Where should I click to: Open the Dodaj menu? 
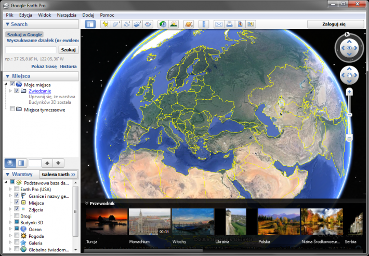coord(88,15)
